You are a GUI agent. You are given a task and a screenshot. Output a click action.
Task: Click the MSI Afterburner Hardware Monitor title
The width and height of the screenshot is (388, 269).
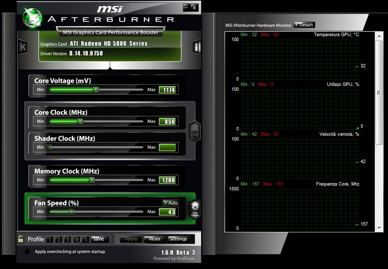[258, 25]
